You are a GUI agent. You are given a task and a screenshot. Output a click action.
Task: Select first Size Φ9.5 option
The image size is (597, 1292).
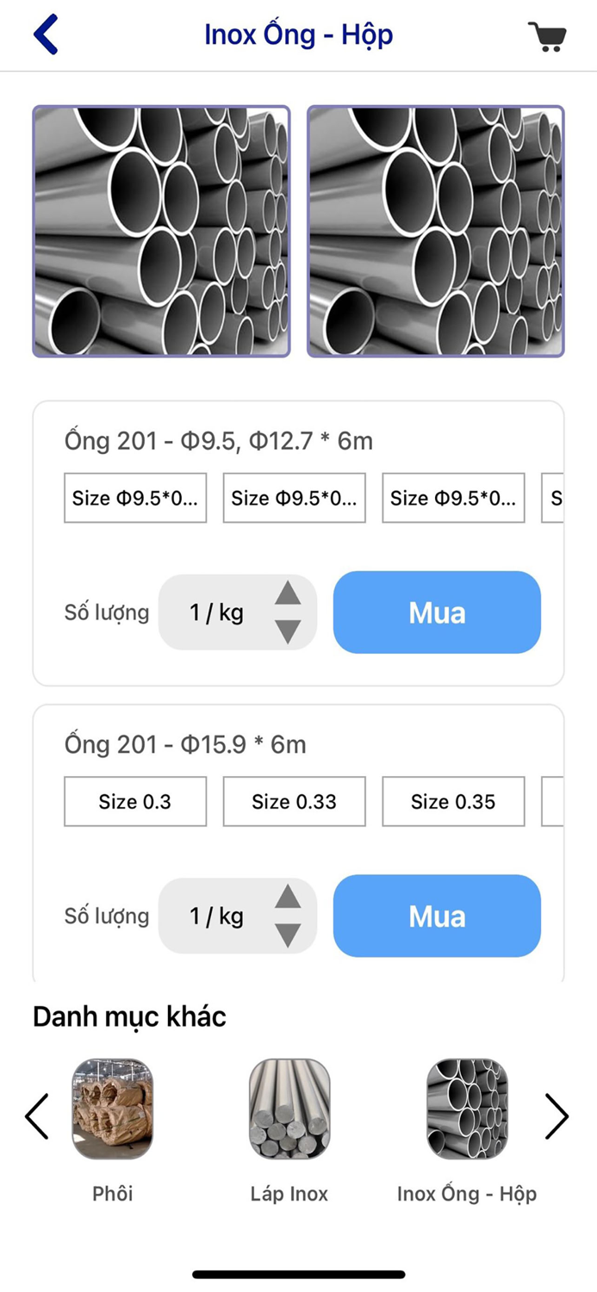tap(135, 498)
